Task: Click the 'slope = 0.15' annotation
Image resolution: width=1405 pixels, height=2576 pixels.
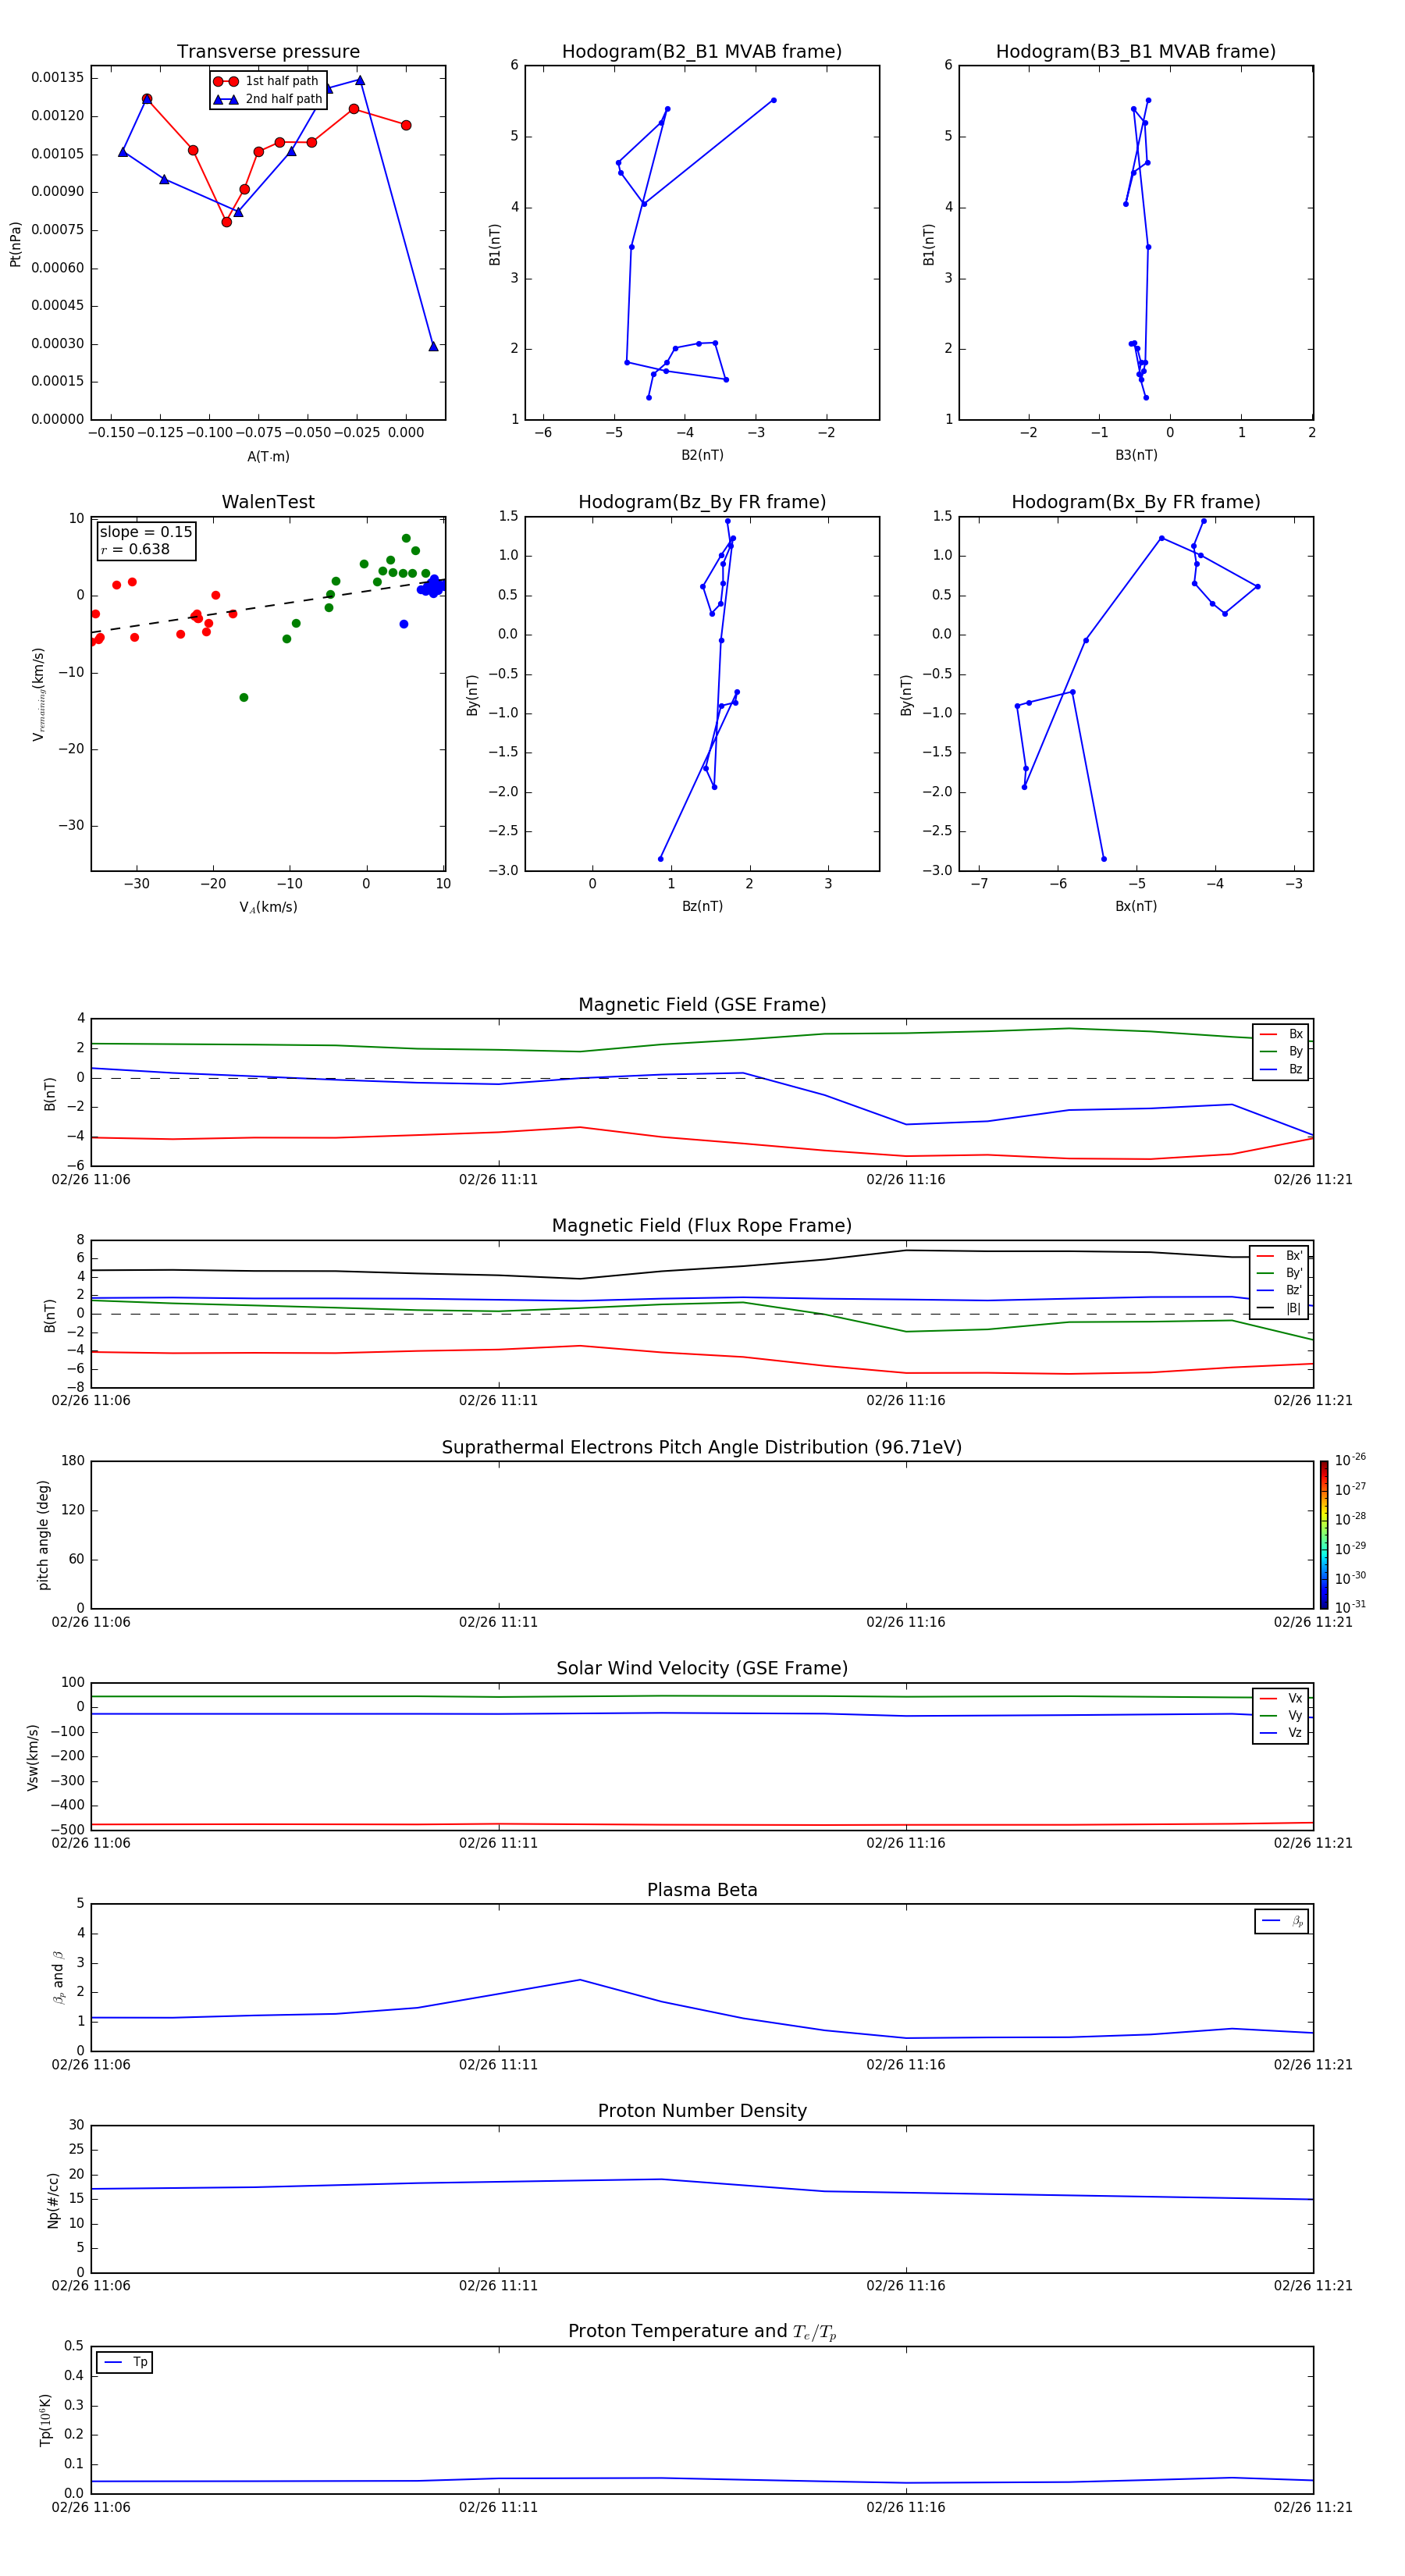Action: (x=146, y=532)
